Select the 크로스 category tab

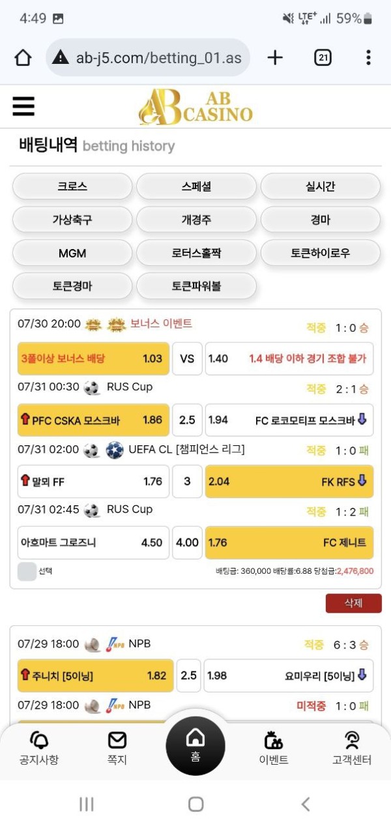tap(72, 186)
